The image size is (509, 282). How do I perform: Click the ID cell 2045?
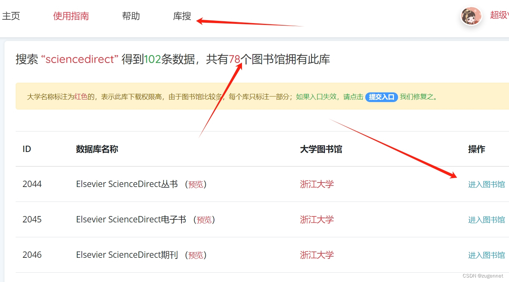32,219
